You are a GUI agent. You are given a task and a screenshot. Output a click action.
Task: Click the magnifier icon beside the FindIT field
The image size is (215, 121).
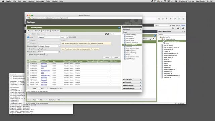[170, 26]
